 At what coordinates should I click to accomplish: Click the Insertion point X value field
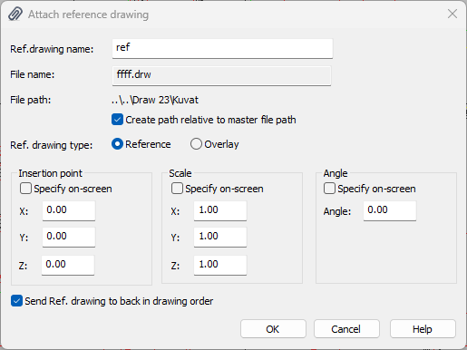click(x=69, y=210)
